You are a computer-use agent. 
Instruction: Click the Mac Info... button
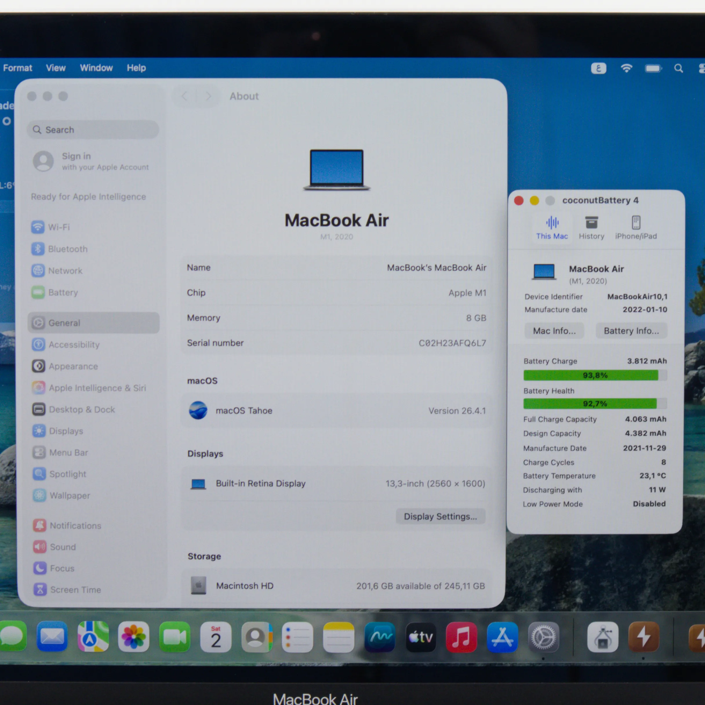point(554,330)
